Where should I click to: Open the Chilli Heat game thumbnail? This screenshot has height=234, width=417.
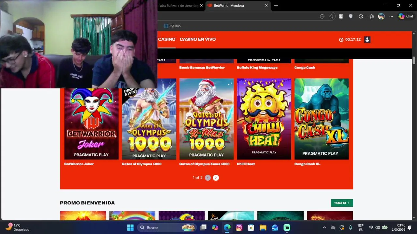point(264,119)
